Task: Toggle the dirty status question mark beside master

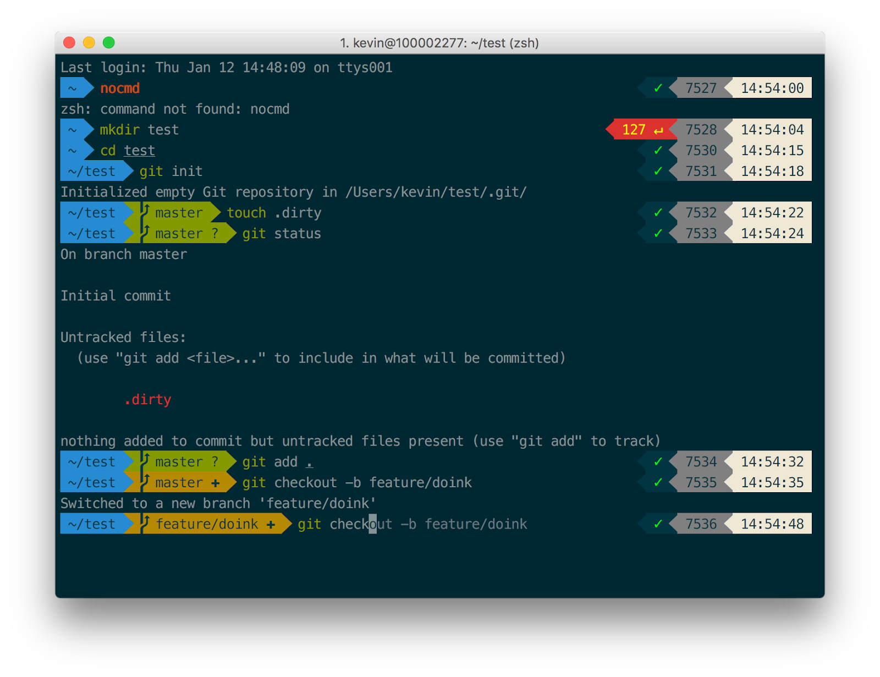Action: [x=216, y=233]
